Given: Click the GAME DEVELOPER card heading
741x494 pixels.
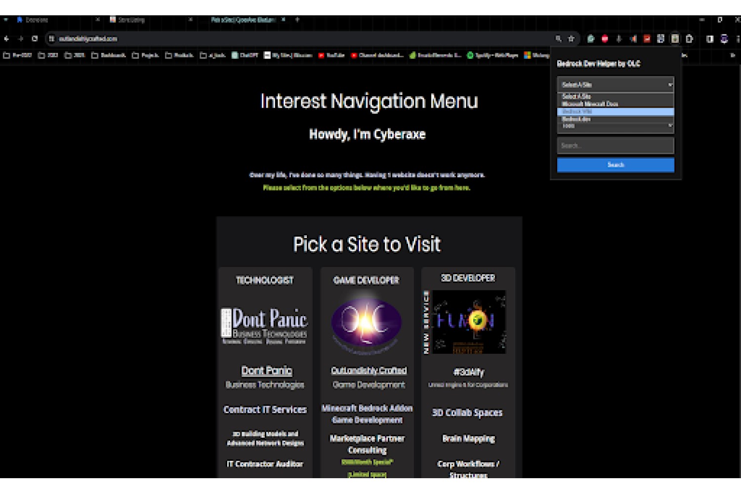Looking at the screenshot, I should [x=366, y=280].
